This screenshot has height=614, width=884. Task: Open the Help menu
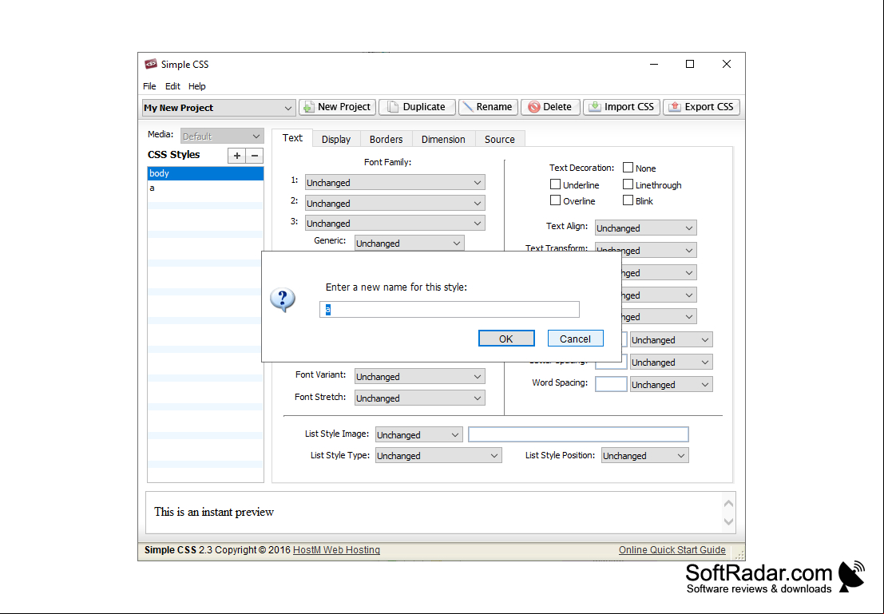(x=196, y=86)
